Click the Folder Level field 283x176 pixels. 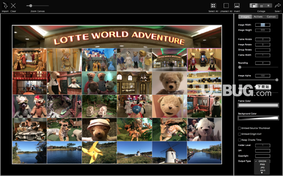click(263, 145)
